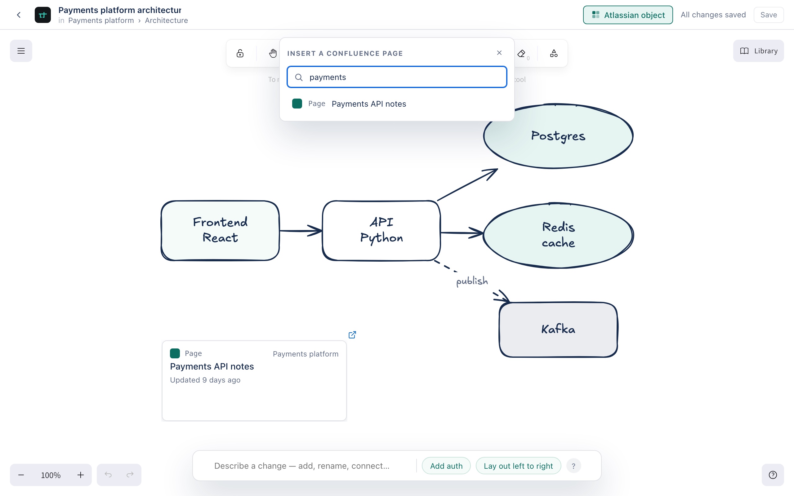This screenshot has width=794, height=496.
Task: Click All changes saved status text
Action: 713,15
